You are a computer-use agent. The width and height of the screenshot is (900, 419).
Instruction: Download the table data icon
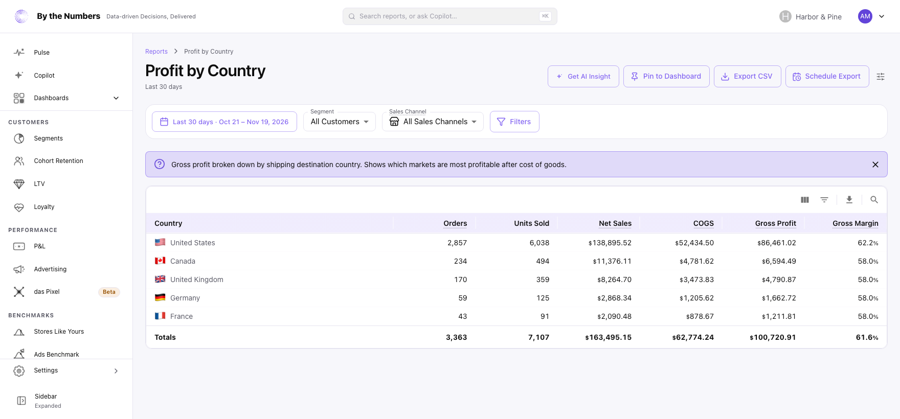(849, 200)
